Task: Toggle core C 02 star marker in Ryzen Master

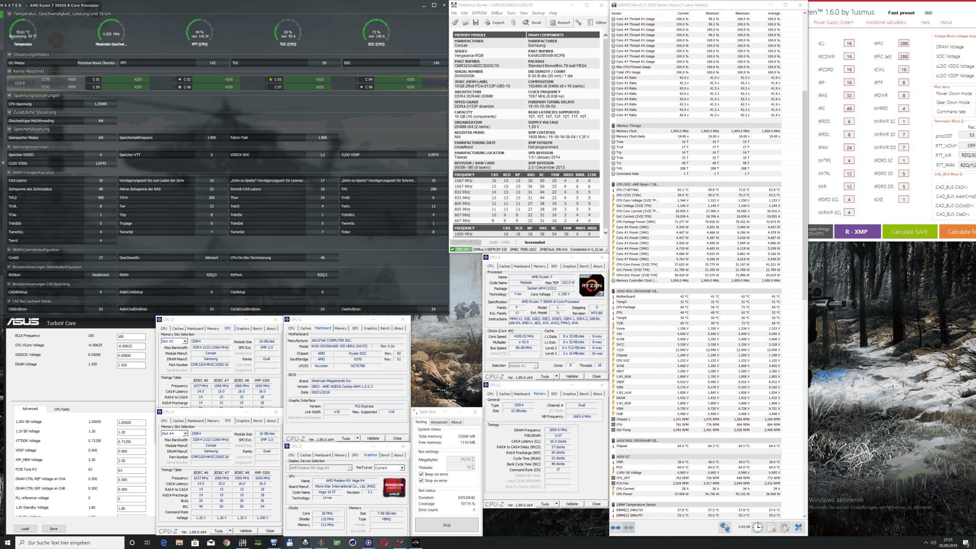Action: coord(180,80)
